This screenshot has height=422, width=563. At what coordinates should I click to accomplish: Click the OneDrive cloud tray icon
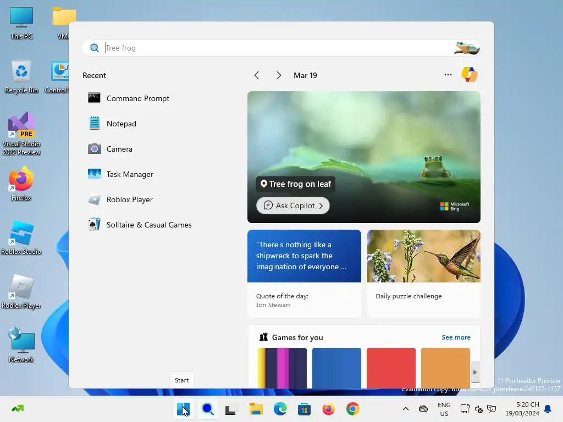click(x=423, y=409)
